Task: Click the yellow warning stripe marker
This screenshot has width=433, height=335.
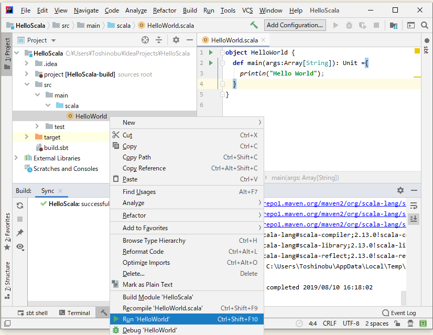Action: (417, 77)
